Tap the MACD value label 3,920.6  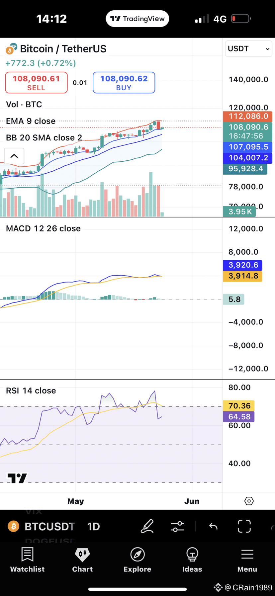243,265
